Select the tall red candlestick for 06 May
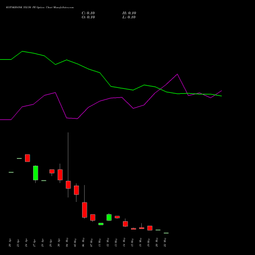The width and height of the screenshot is (255, 255). 85,210
